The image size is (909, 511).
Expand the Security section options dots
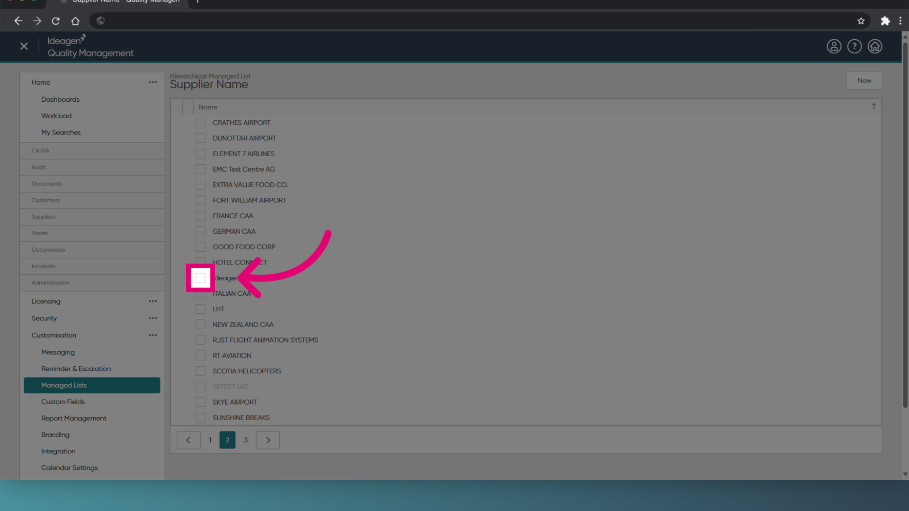click(x=153, y=318)
